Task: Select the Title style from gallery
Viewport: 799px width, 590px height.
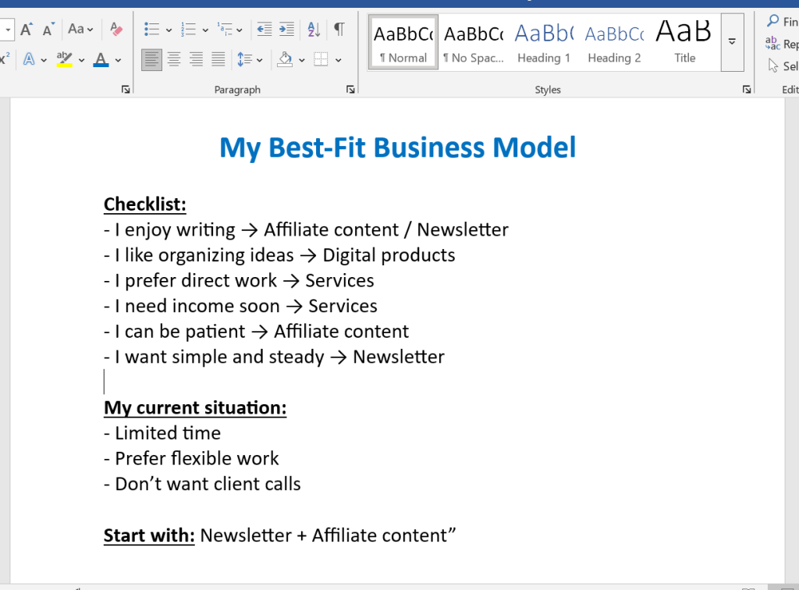Action: pyautogui.click(x=684, y=41)
